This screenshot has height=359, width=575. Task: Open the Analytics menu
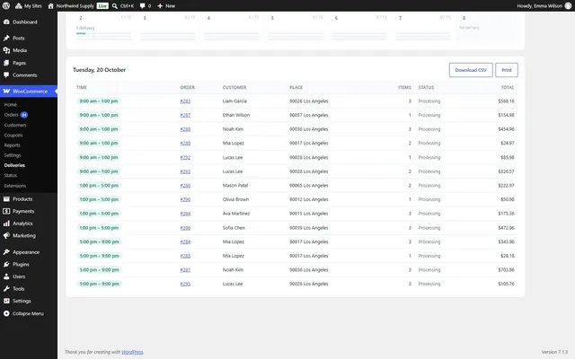tap(29, 223)
